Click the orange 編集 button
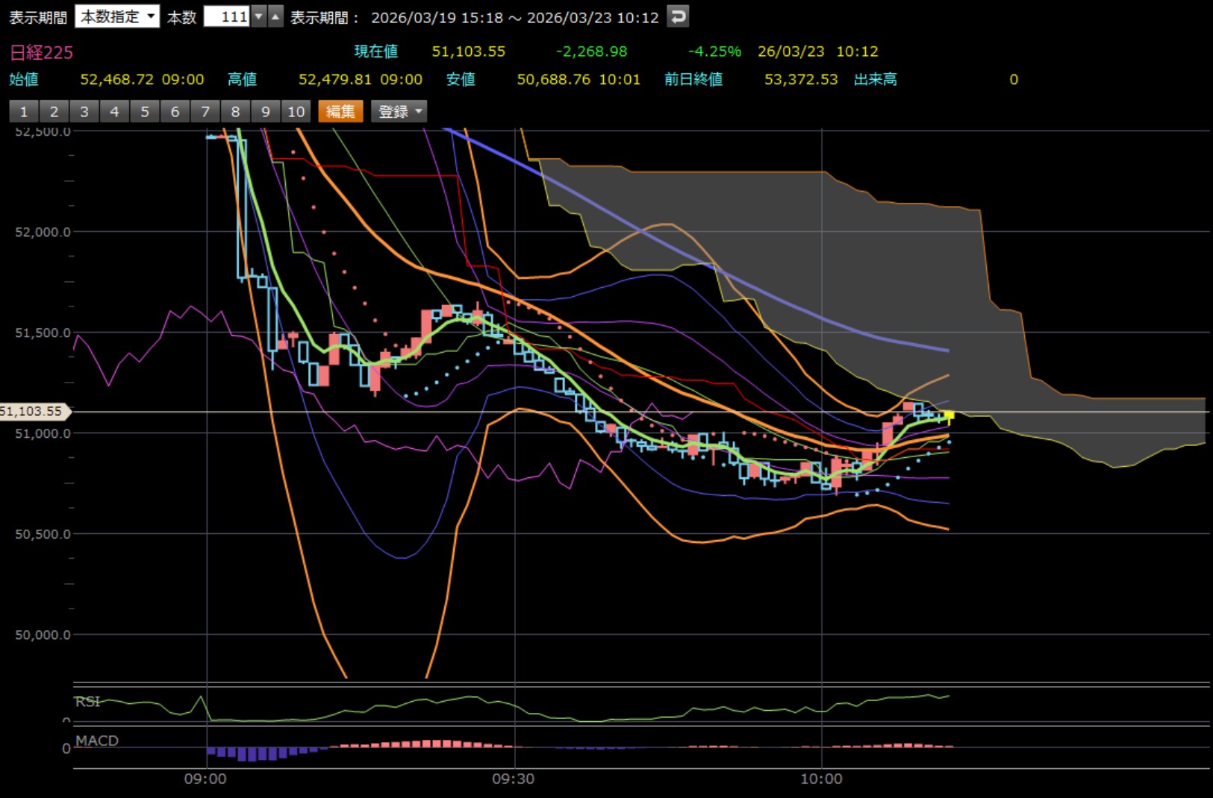This screenshot has width=1213, height=798. point(340,112)
